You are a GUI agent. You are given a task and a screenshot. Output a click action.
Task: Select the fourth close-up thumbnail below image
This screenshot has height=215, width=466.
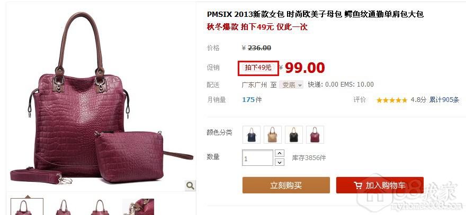(x=138, y=207)
